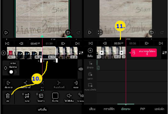Tap the 00:45 current time display

(35, 43)
